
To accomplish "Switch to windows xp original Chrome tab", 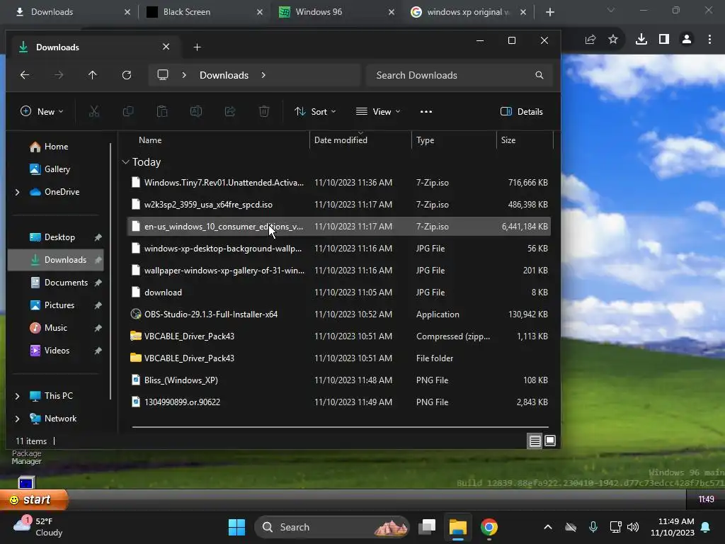I will (x=469, y=12).
